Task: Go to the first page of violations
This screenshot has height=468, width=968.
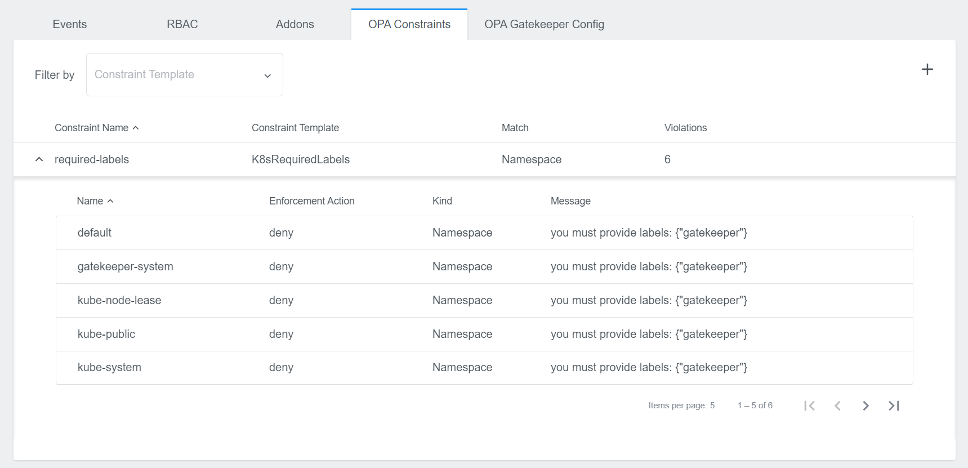Action: click(x=809, y=405)
